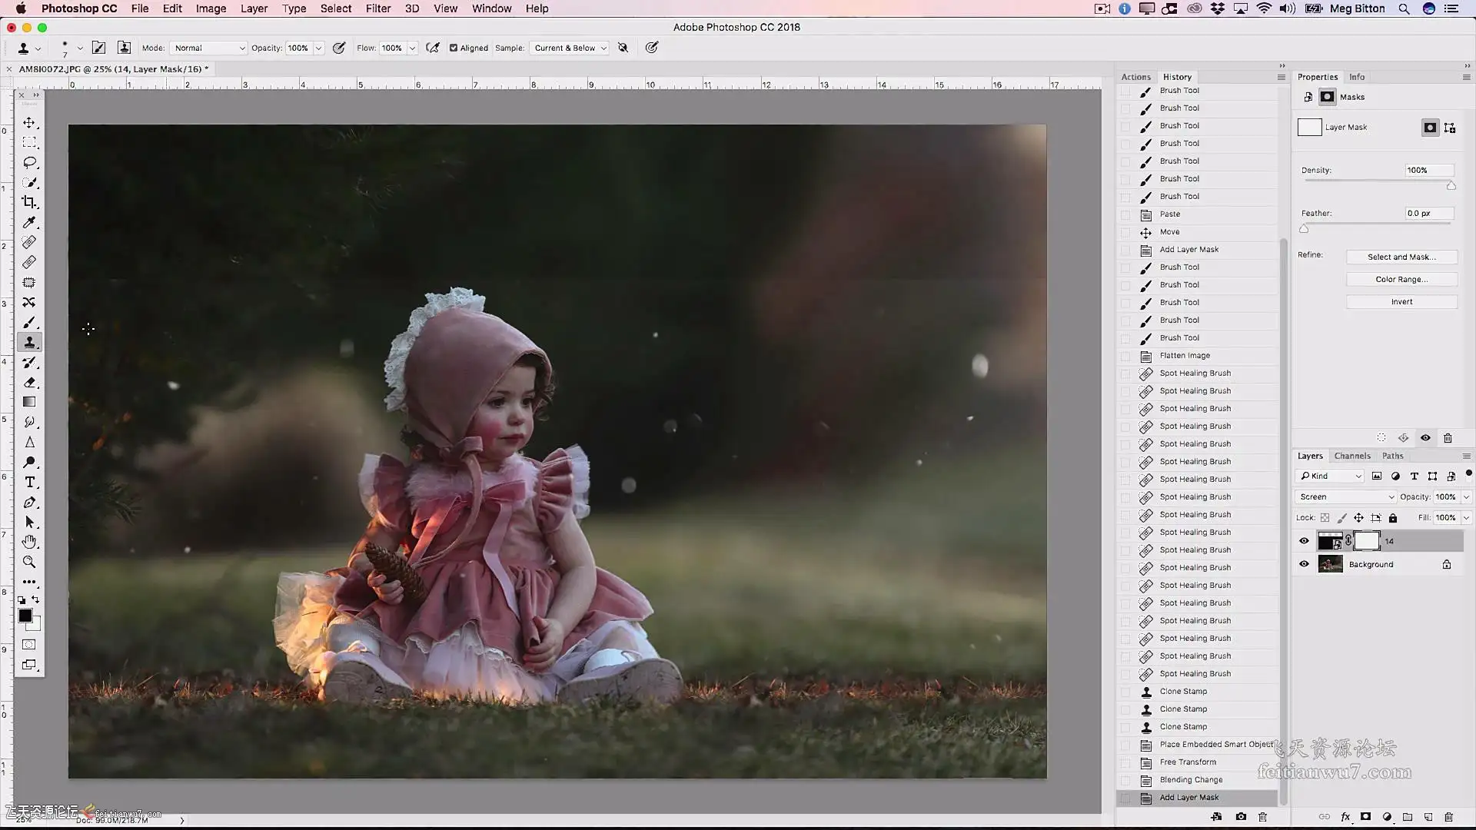Select the Eraser tool

click(29, 382)
